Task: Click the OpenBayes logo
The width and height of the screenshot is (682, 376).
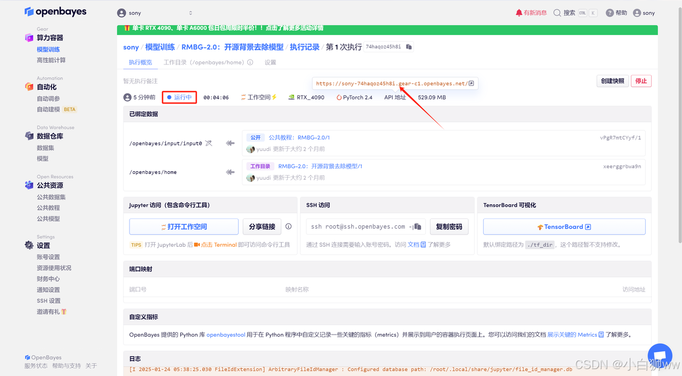Action: tap(55, 12)
